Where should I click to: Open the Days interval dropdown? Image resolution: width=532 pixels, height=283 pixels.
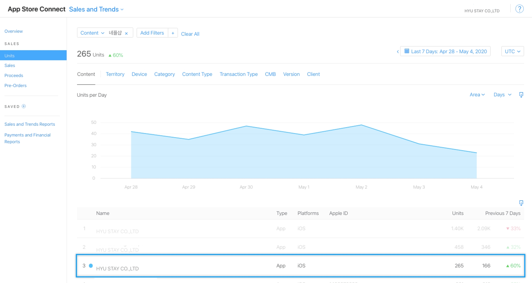502,95
